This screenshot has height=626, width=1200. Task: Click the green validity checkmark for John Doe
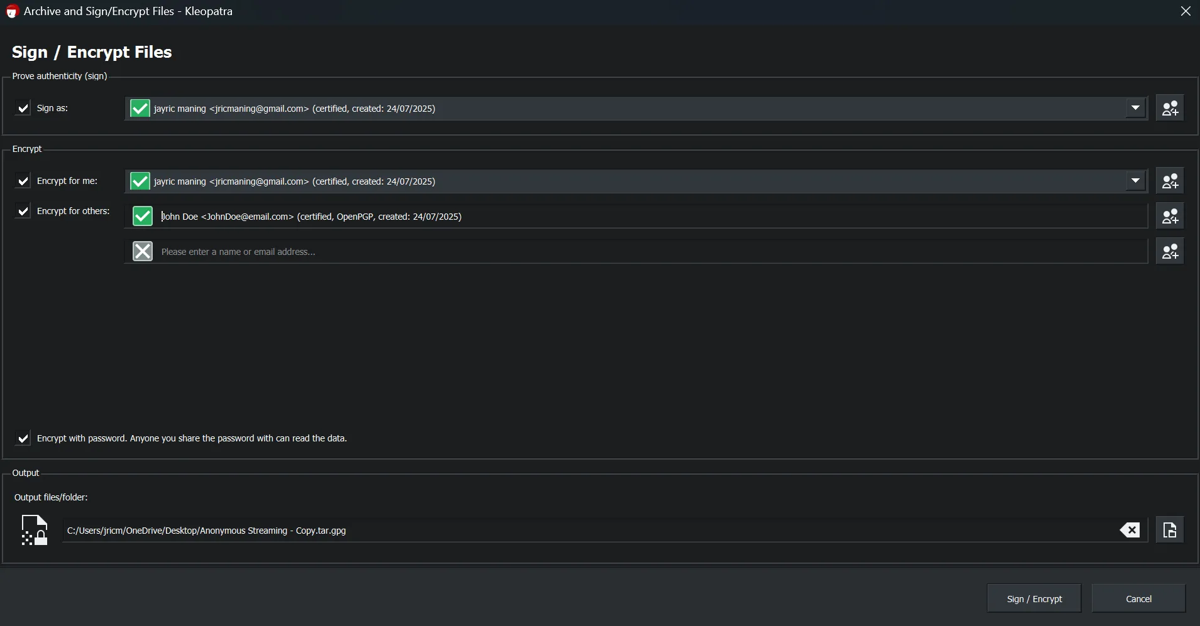pos(143,217)
